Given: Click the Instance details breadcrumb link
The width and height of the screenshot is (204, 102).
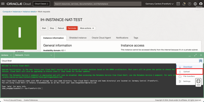Looking at the screenshot, I should [x=29, y=11].
